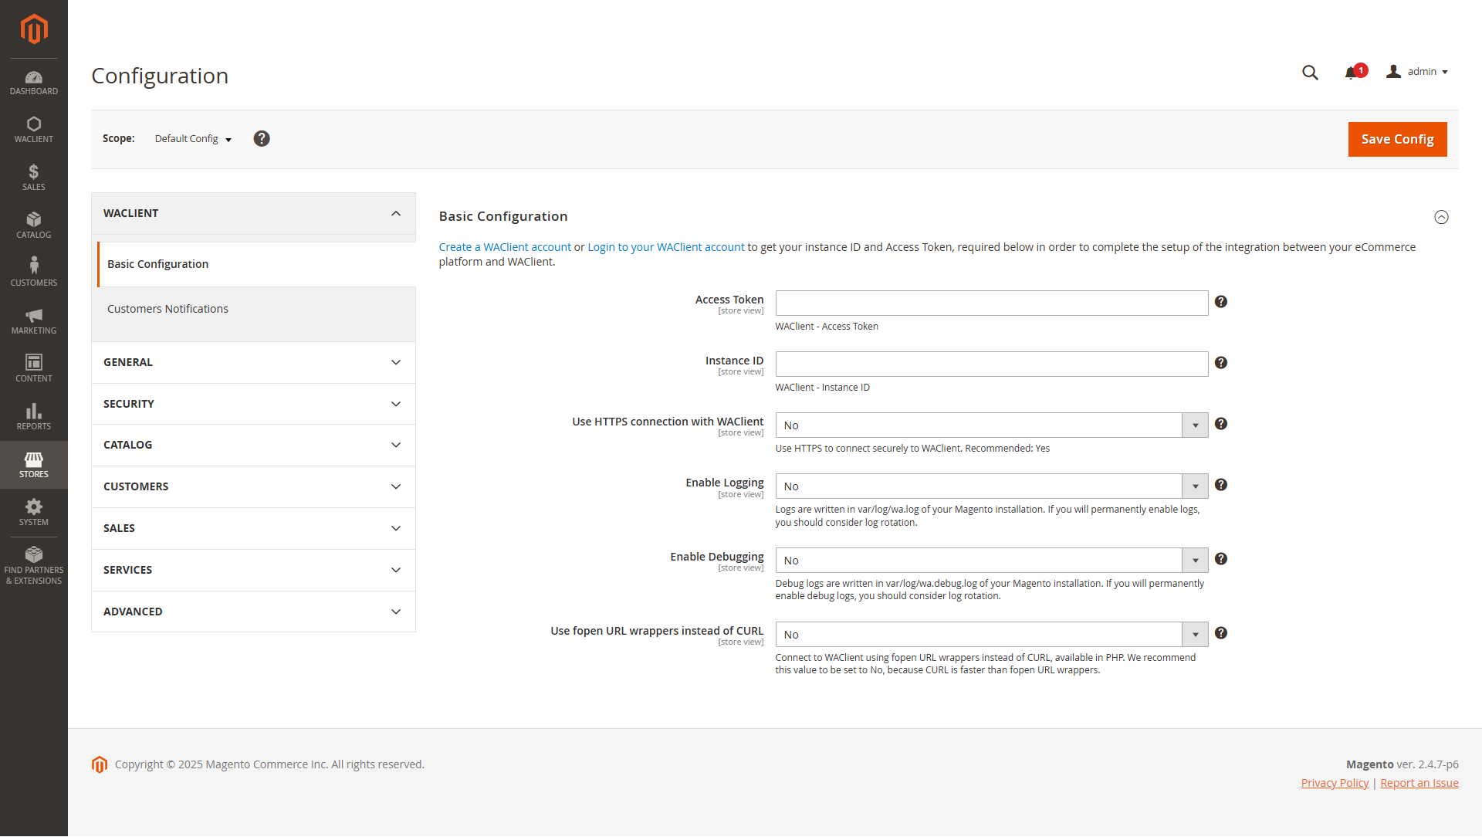Open the notifications bell icon

coord(1351,73)
